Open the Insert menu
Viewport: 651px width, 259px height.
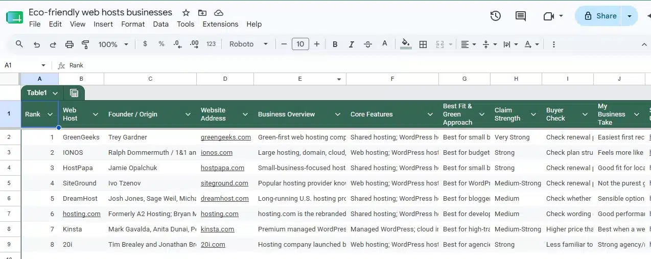coord(103,24)
